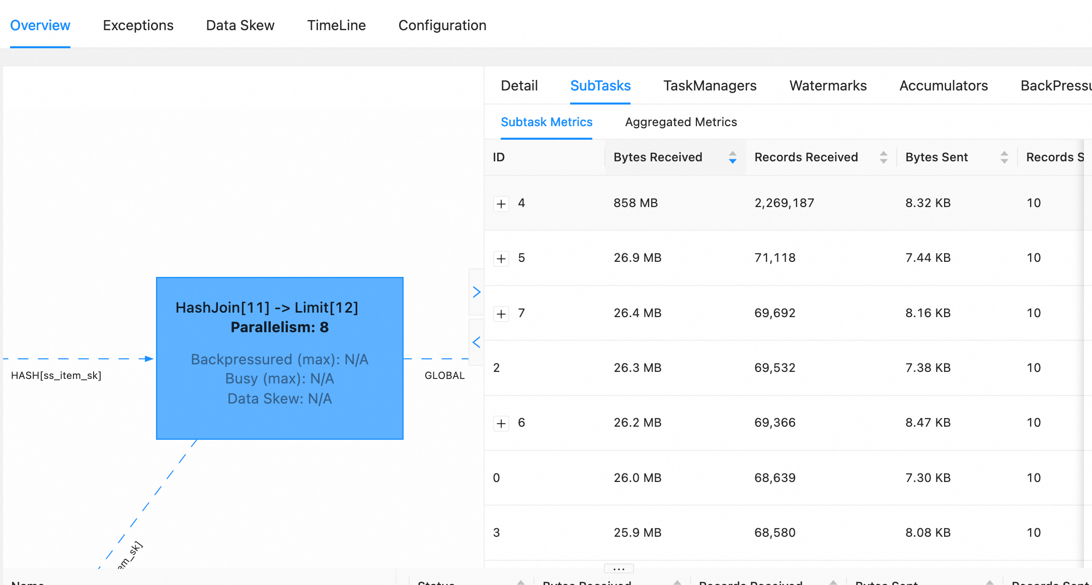Open the Accumulators tab
Viewport: 1092px width, 585px height.
(x=943, y=85)
